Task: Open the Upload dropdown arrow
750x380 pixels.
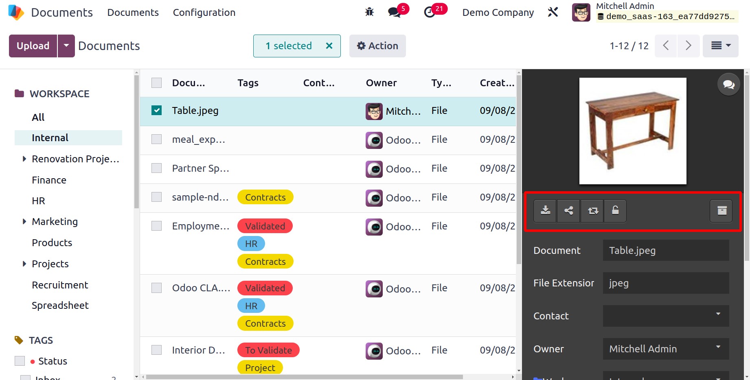Action: [66, 46]
